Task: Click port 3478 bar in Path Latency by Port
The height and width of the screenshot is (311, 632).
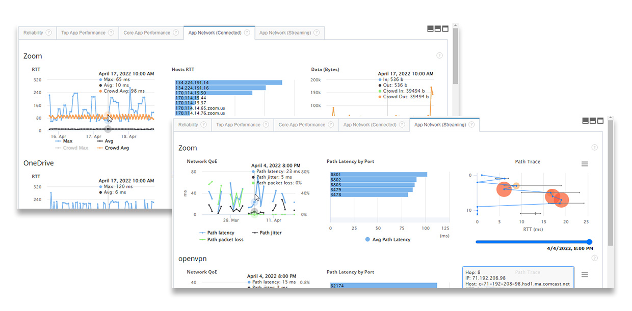Action: 369,194
